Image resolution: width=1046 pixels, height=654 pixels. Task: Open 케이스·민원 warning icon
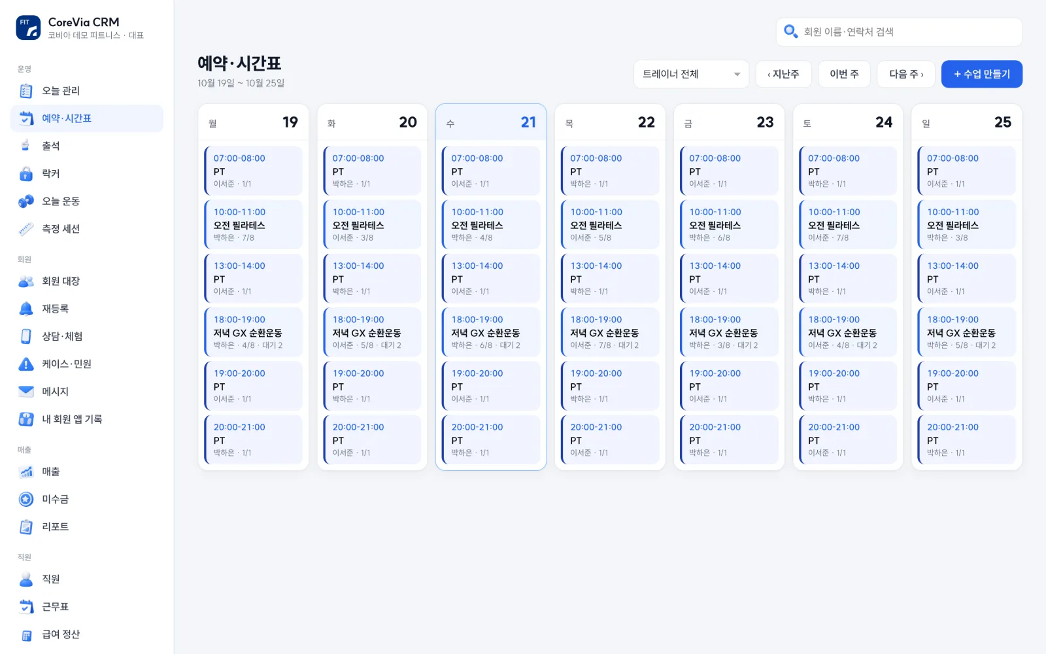coord(26,364)
